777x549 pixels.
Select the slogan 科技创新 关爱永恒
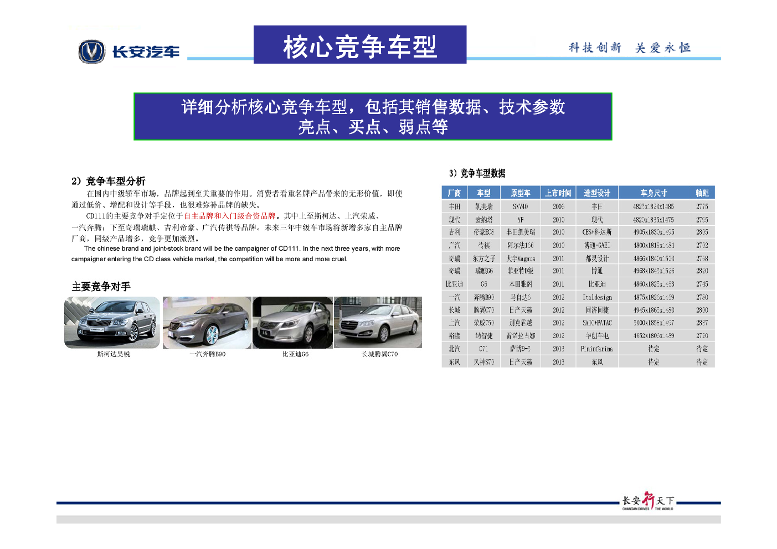click(630, 48)
